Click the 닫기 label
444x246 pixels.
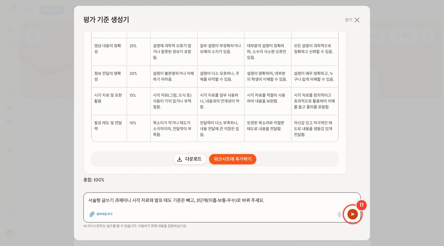click(349, 20)
